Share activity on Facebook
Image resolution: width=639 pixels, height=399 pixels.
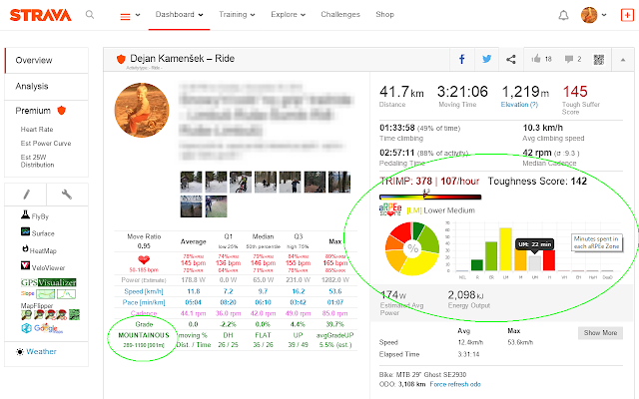click(461, 60)
